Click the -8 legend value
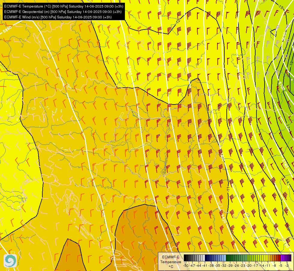The image size is (294, 271). (274, 266)
